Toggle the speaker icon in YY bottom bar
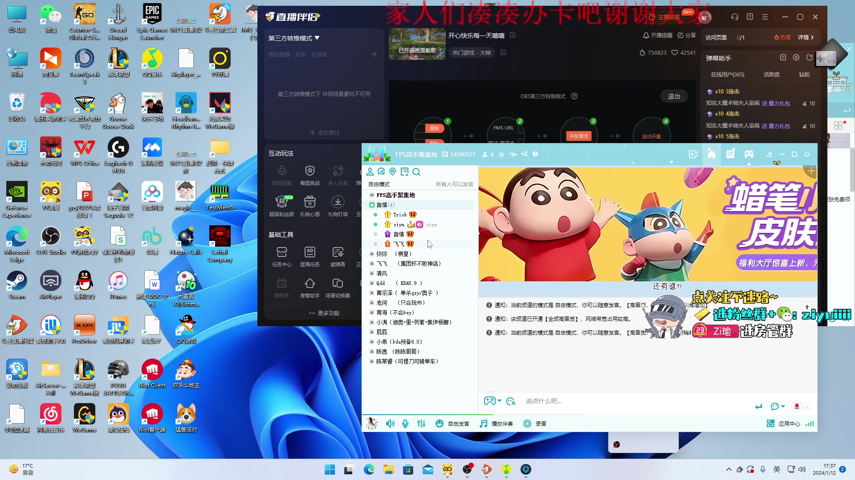 coord(390,424)
